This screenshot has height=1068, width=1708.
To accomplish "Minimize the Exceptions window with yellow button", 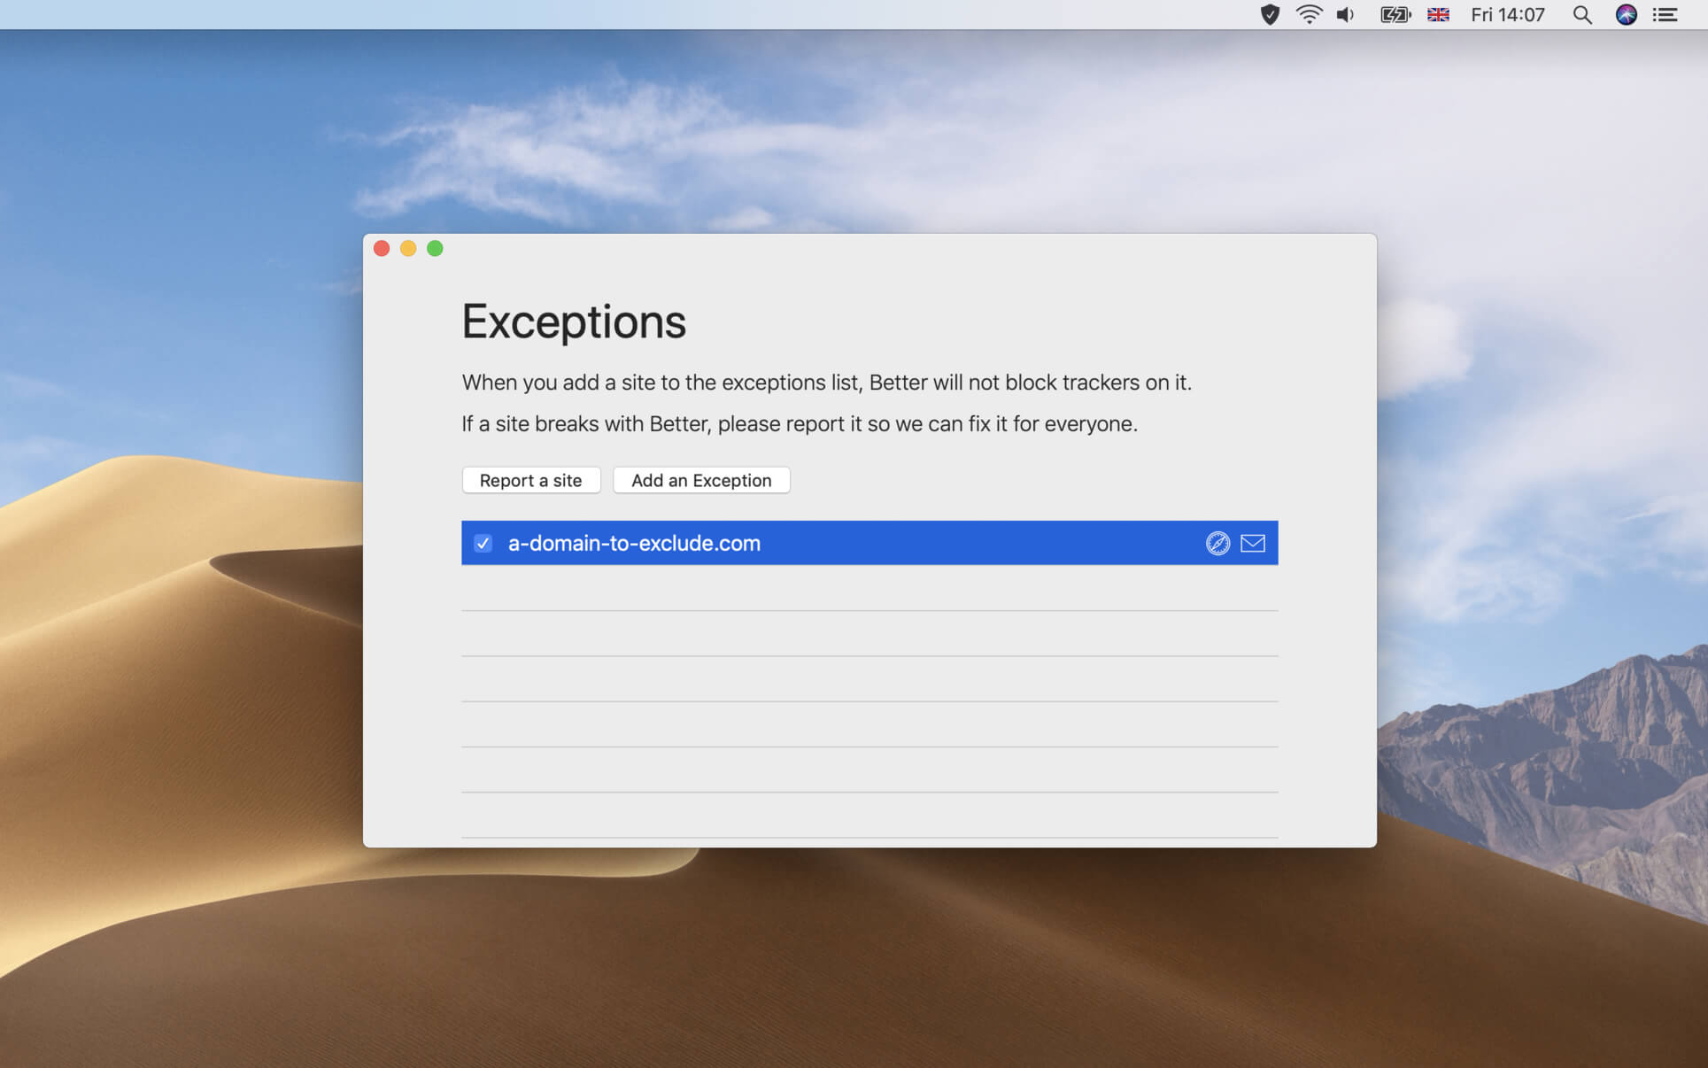I will 408,248.
